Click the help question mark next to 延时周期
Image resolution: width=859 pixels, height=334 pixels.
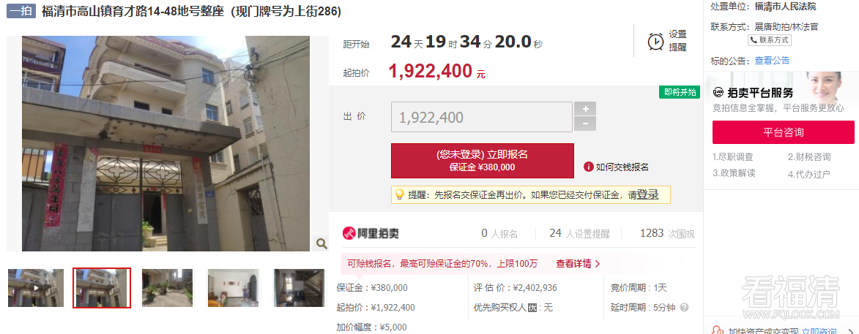tap(684, 308)
